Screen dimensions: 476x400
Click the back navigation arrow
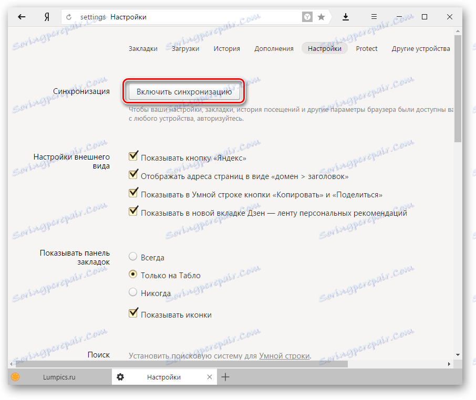(21, 17)
